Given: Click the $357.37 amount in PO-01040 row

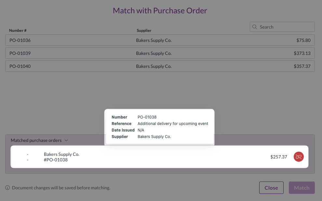Looking at the screenshot, I should [x=302, y=66].
